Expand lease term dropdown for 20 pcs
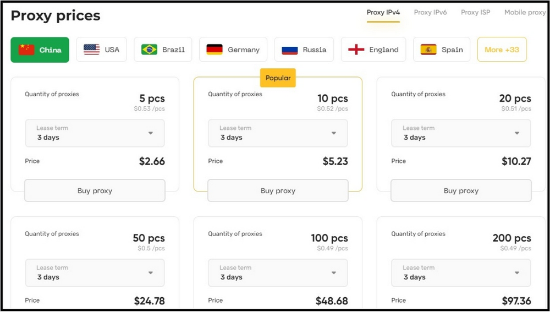Screen dimensions: 550x312 tap(461, 133)
